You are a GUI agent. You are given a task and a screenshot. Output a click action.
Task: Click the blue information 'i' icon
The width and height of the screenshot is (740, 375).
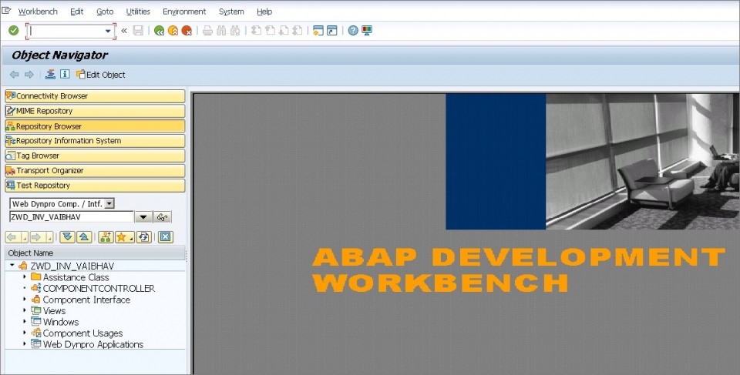click(x=65, y=74)
